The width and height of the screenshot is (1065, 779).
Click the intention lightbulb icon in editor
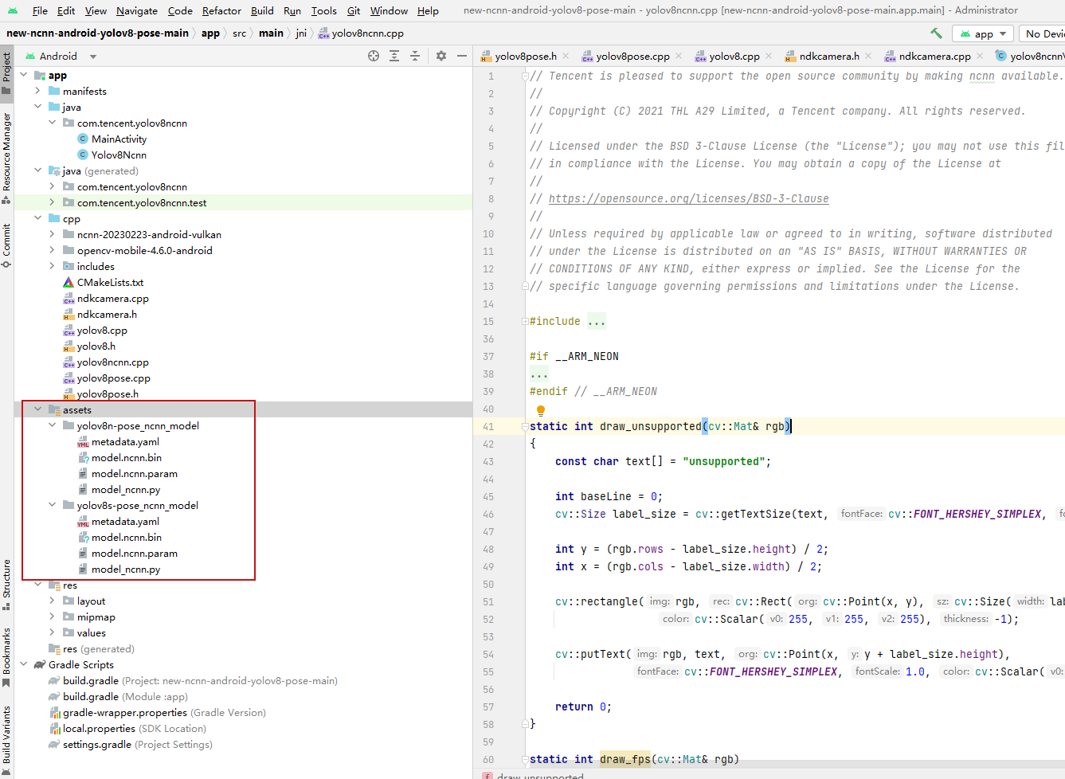(x=540, y=410)
